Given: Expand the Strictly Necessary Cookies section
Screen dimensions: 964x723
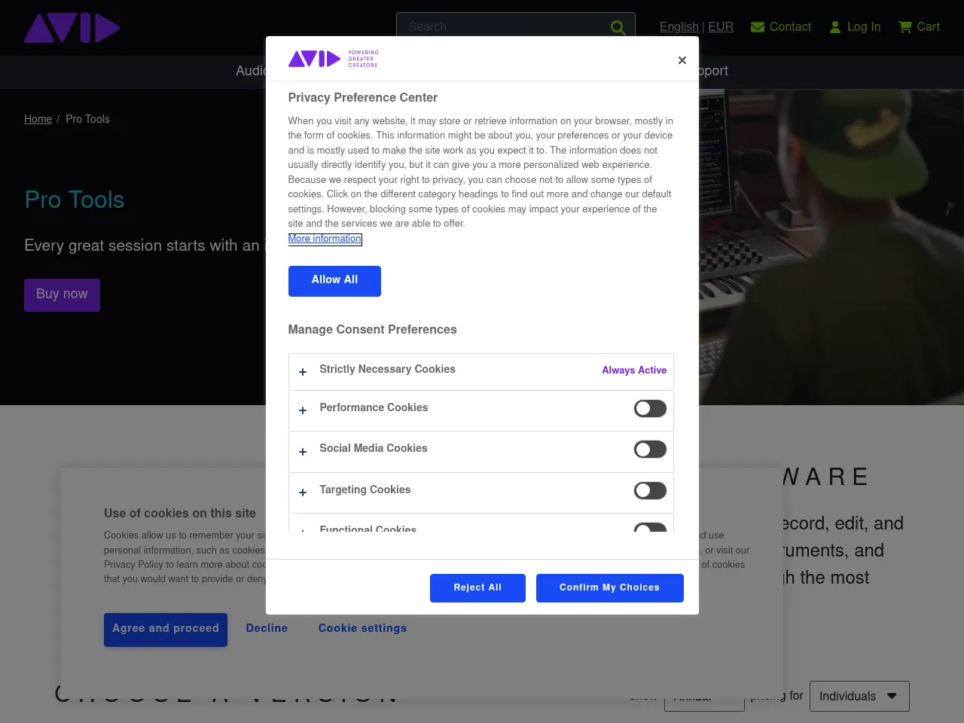Looking at the screenshot, I should coord(303,372).
